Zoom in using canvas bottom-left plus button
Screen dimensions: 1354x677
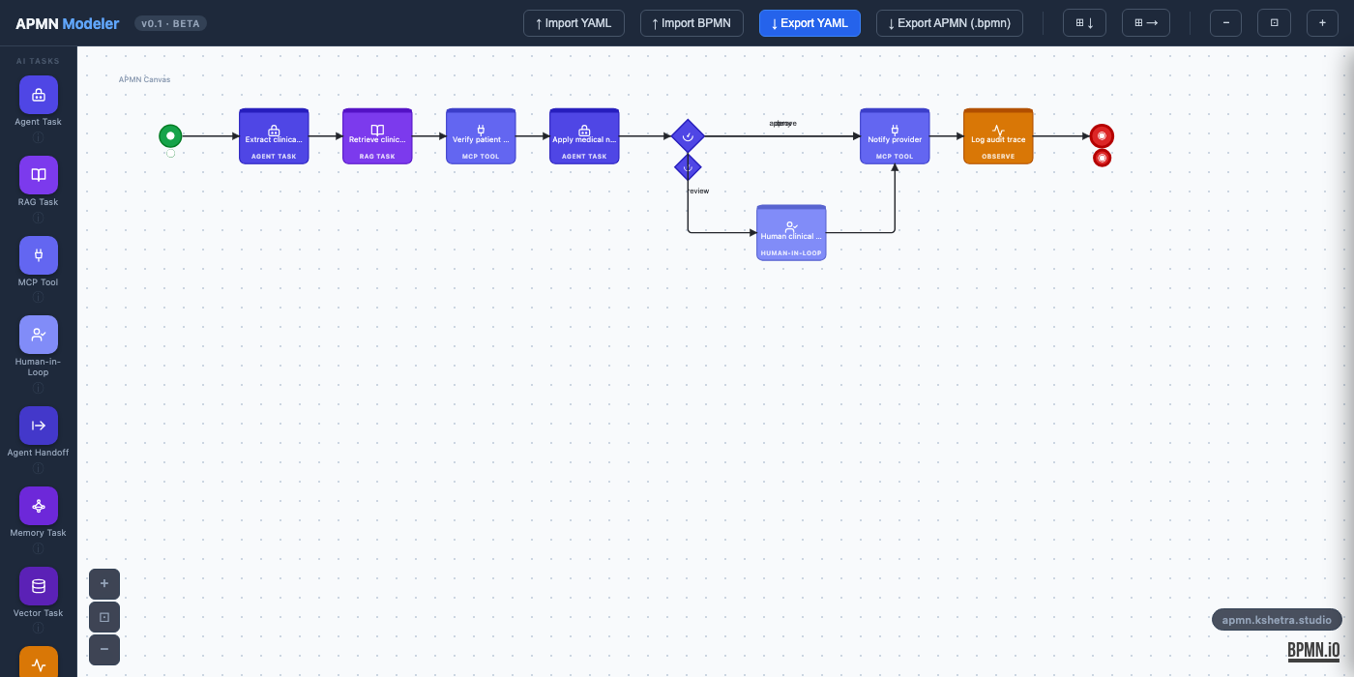pyautogui.click(x=104, y=584)
